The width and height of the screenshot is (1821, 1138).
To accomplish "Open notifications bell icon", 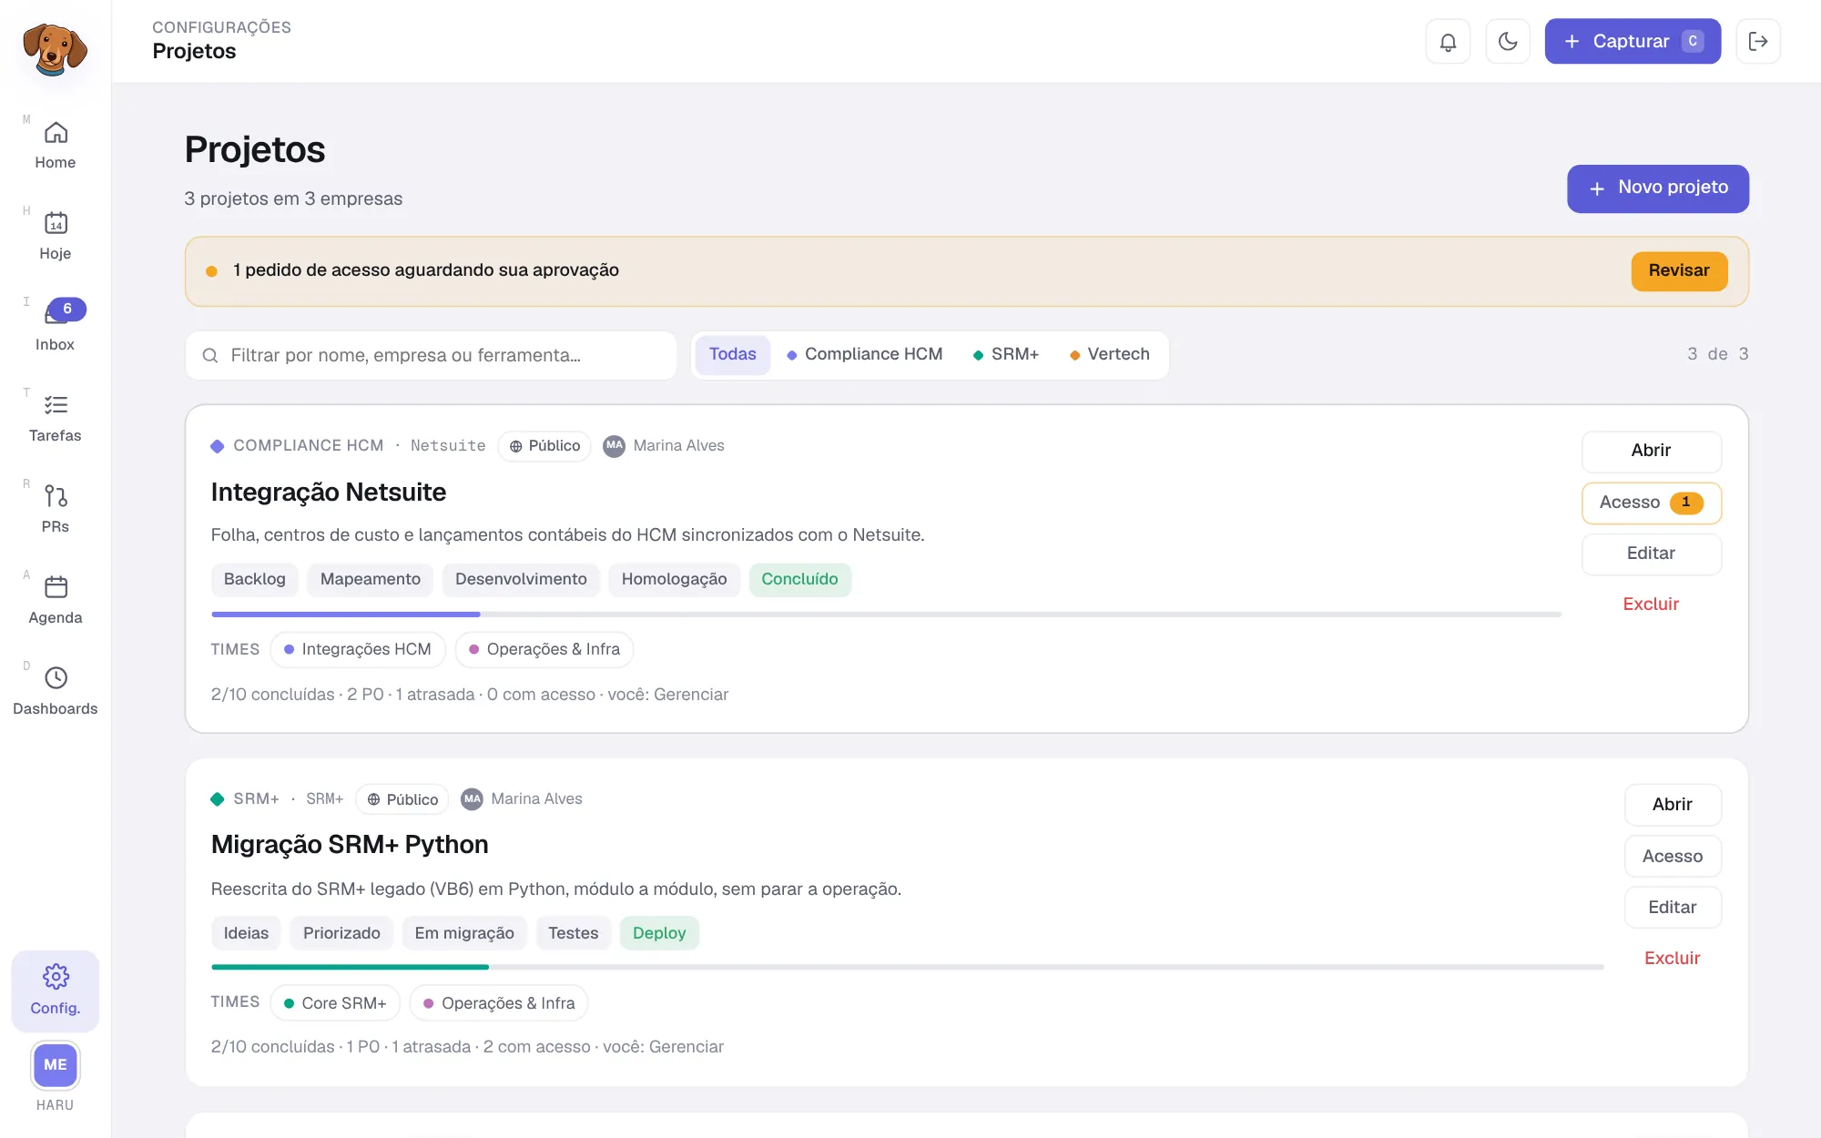I will point(1448,41).
